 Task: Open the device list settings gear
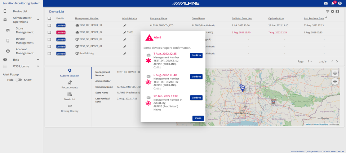pos(333,11)
